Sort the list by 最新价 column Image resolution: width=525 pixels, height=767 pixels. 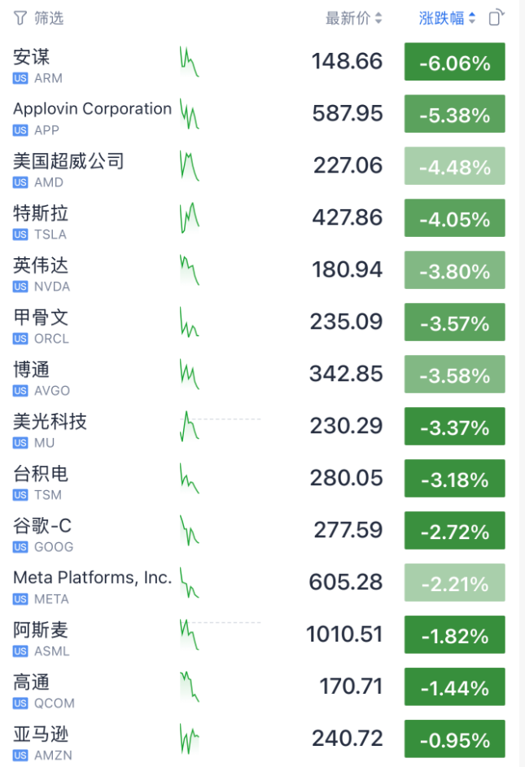tap(354, 18)
